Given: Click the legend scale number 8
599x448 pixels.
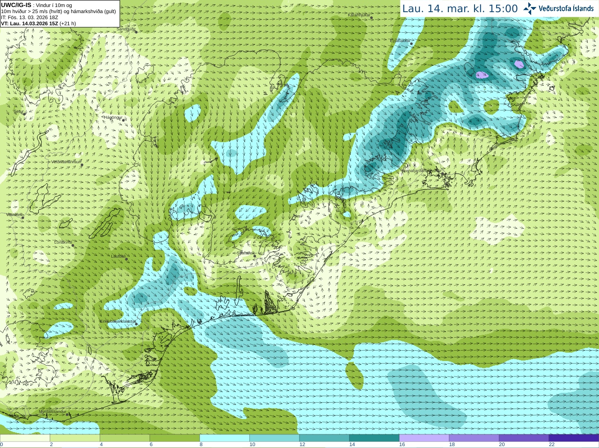Looking at the screenshot, I should 201,445.
